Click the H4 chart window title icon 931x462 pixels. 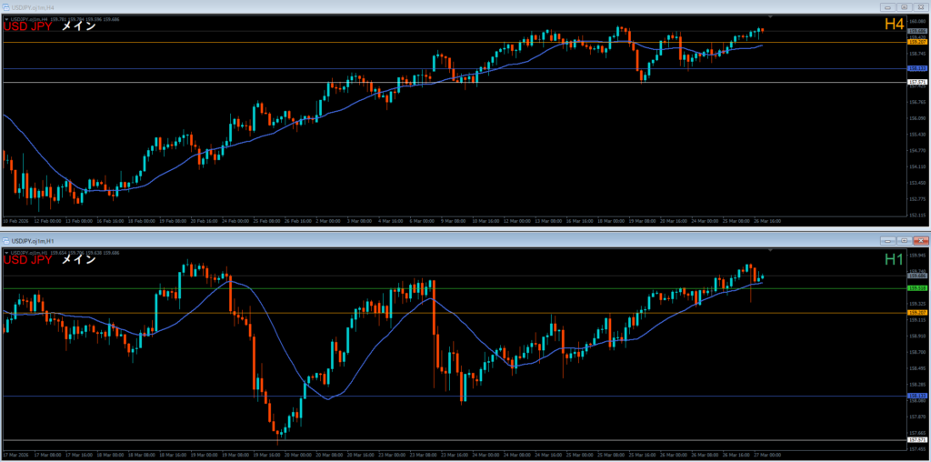5,6
